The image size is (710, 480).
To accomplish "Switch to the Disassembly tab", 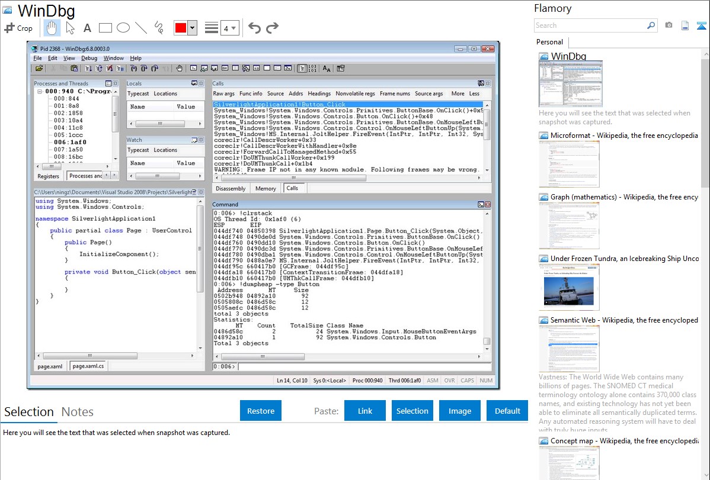I will [231, 189].
